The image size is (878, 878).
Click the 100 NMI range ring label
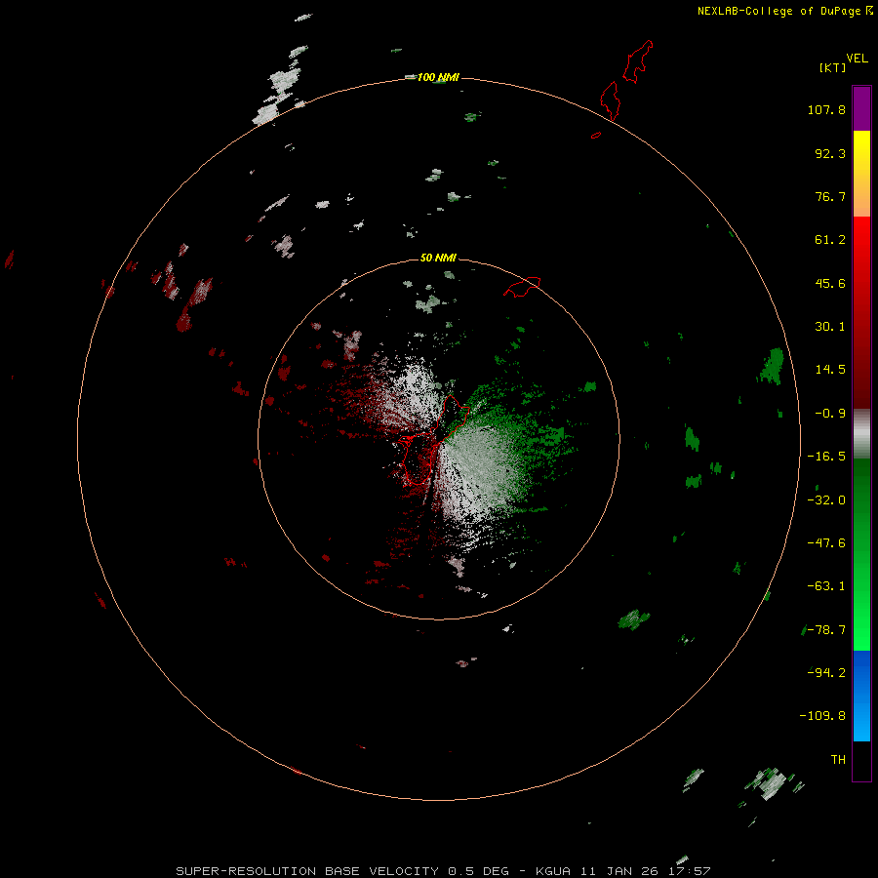(438, 77)
